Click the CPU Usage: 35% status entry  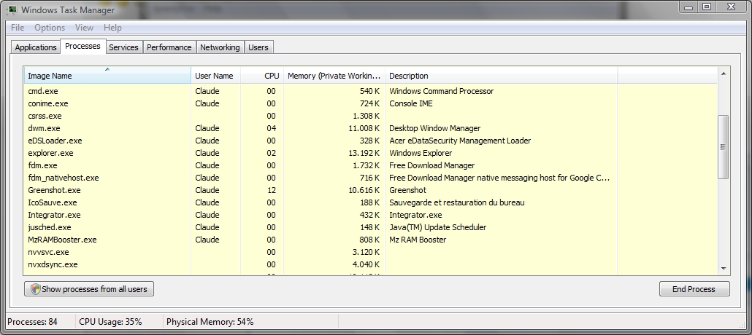click(110, 322)
